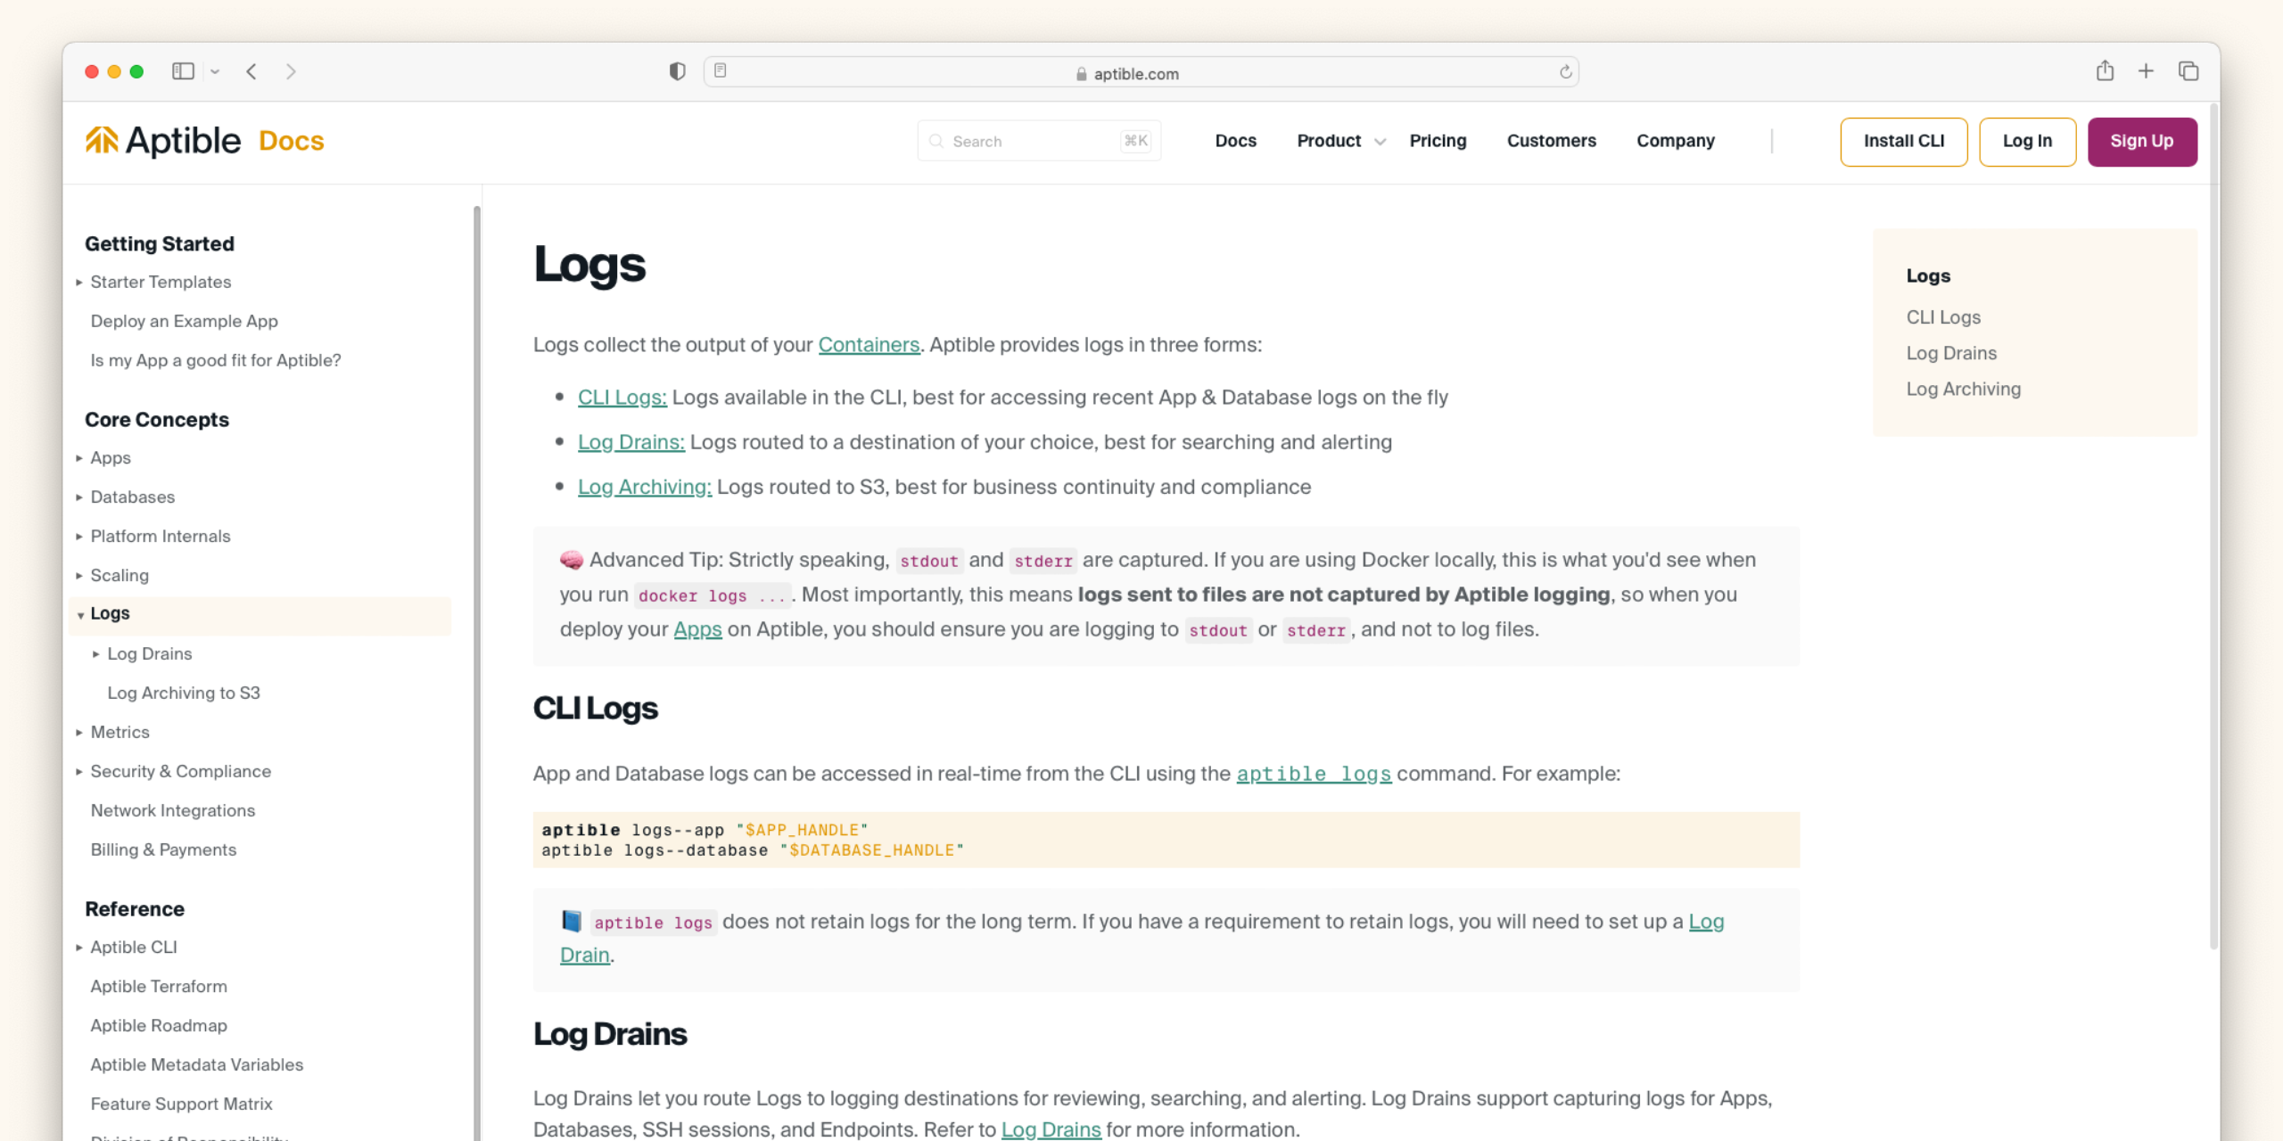
Task: Click the Docs label beside logo
Action: pyautogui.click(x=291, y=140)
